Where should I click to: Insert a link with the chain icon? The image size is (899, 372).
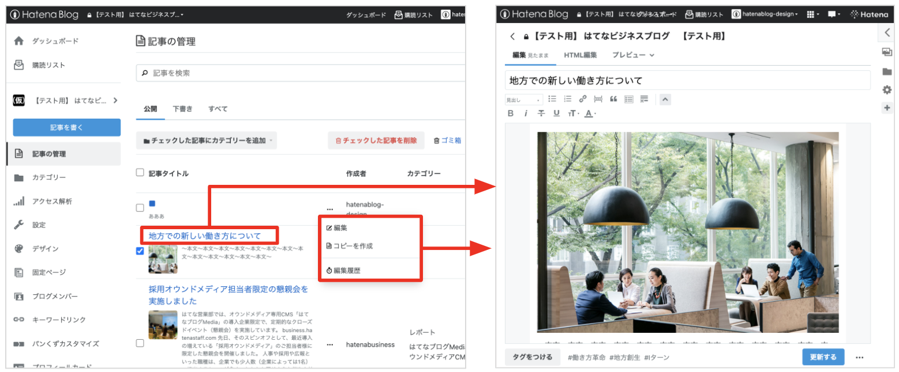(583, 99)
